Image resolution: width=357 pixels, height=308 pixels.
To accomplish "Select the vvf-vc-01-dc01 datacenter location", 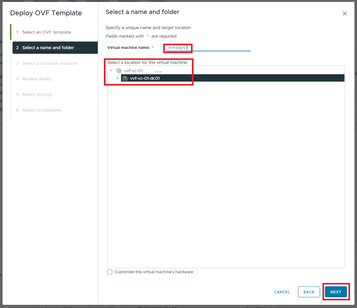I will [145, 78].
